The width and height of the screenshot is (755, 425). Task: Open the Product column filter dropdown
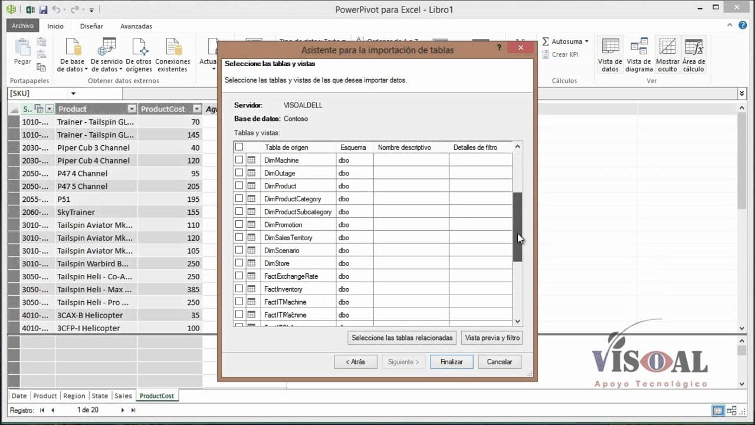pyautogui.click(x=131, y=109)
